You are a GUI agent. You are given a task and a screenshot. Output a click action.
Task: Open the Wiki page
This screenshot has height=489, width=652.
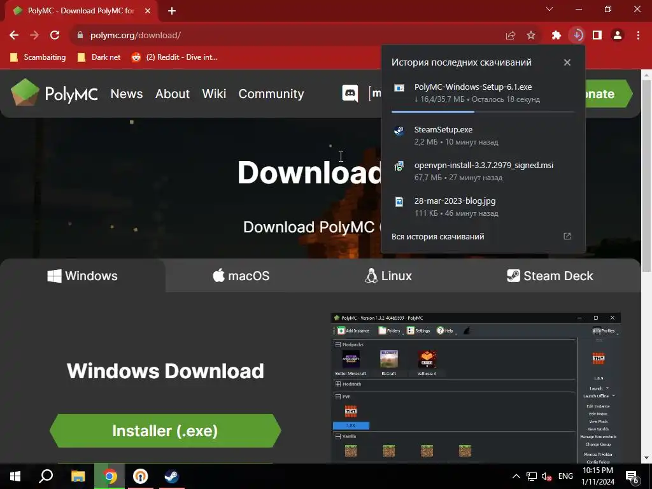click(214, 94)
